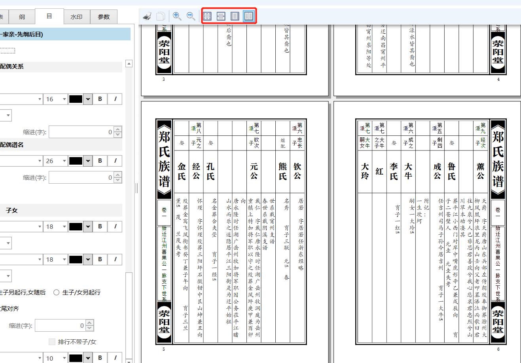Click 缩进(字) input under 配偶谱名
Screen dimensions: 521x363
pyautogui.click(x=81, y=177)
